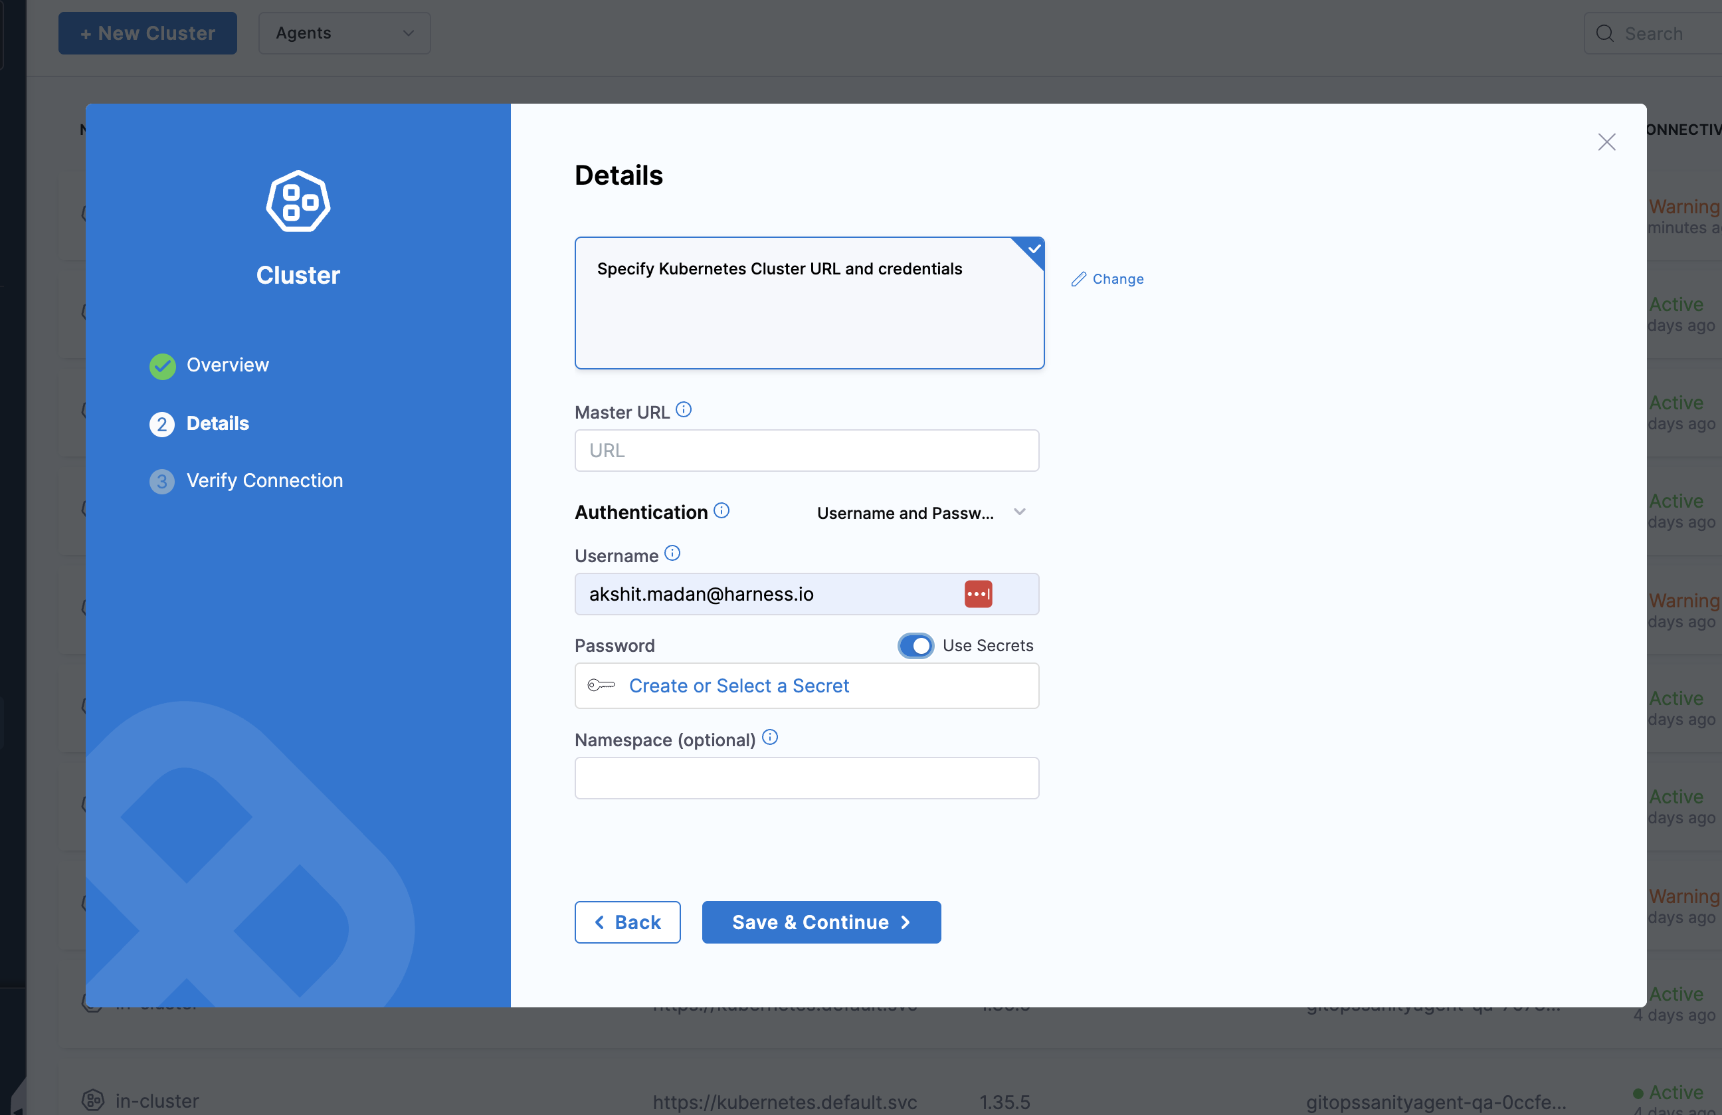This screenshot has width=1722, height=1115.
Task: Click the Authentication info icon
Action: (x=721, y=511)
